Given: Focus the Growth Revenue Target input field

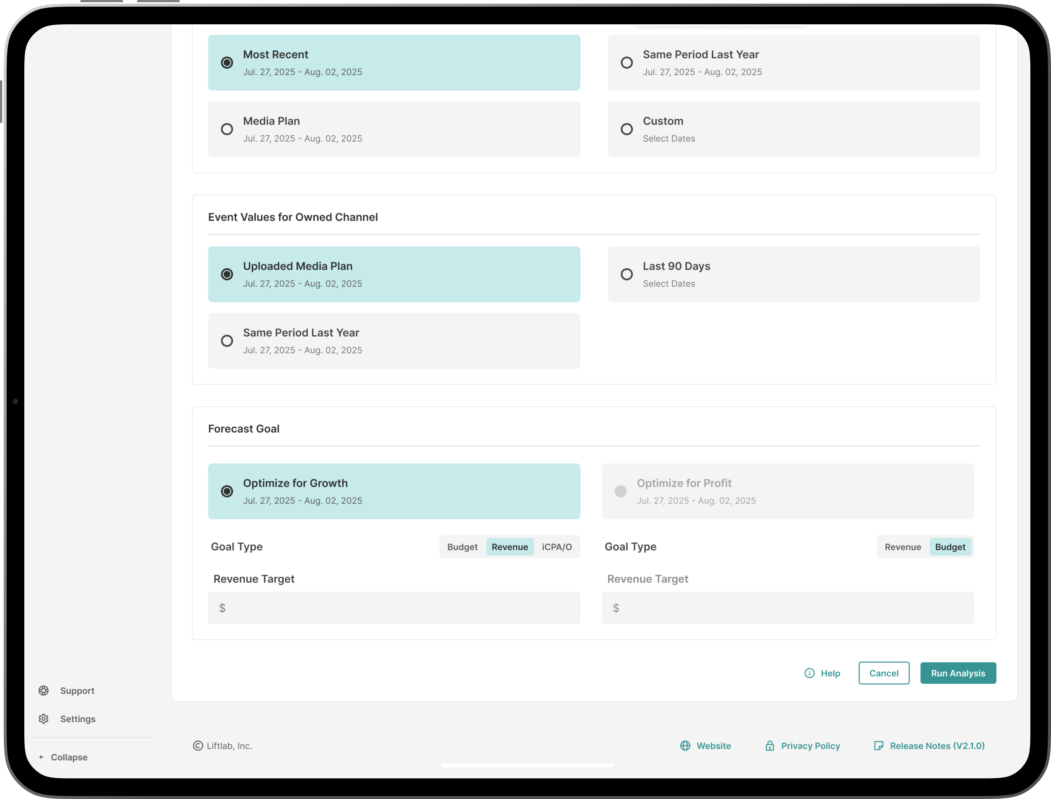Looking at the screenshot, I should [395, 607].
